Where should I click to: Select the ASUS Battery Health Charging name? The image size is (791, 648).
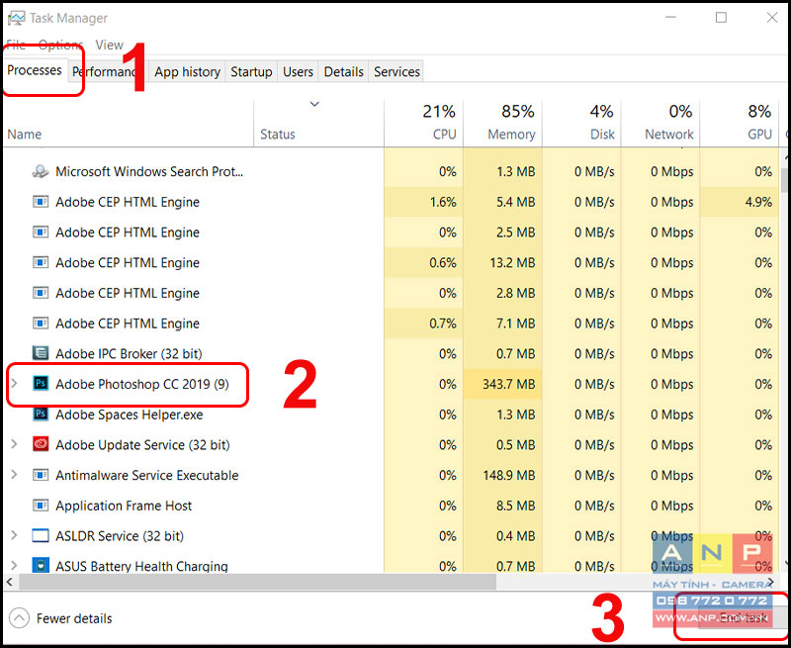141,566
